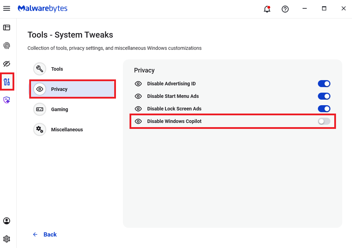352x248 pixels.
Task: Switch to the Gaming category
Action: 60,109
